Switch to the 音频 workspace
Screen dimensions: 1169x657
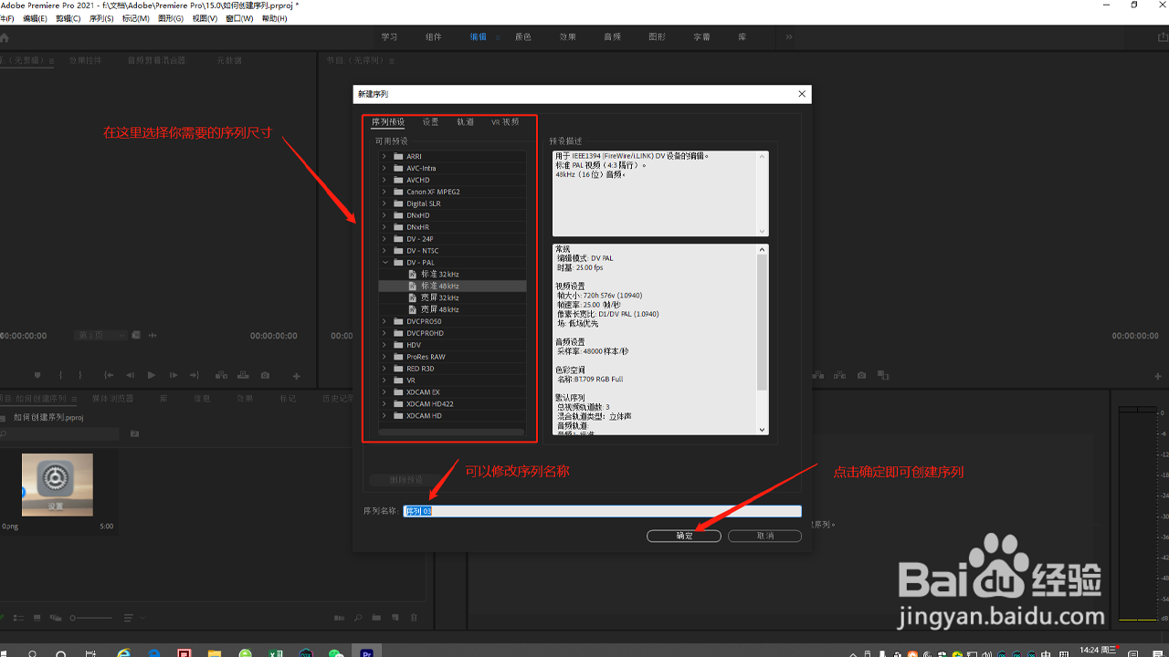pos(613,36)
